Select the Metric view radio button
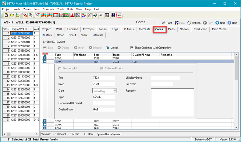Viewport: 241px width, 142px height. (70, 134)
